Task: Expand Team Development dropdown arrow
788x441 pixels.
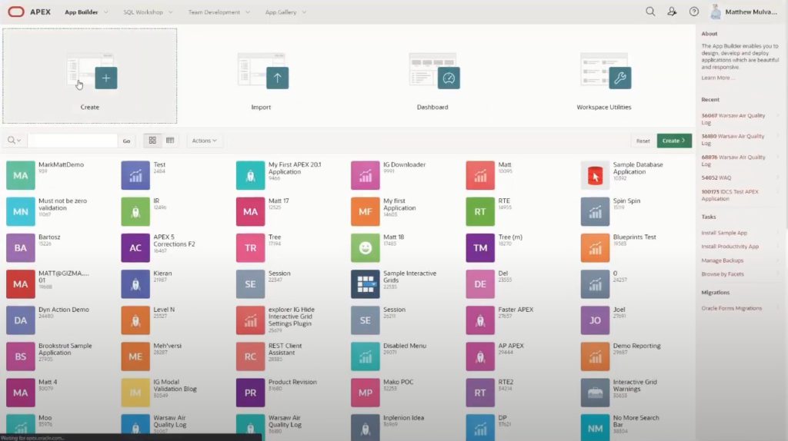Action: click(x=247, y=12)
